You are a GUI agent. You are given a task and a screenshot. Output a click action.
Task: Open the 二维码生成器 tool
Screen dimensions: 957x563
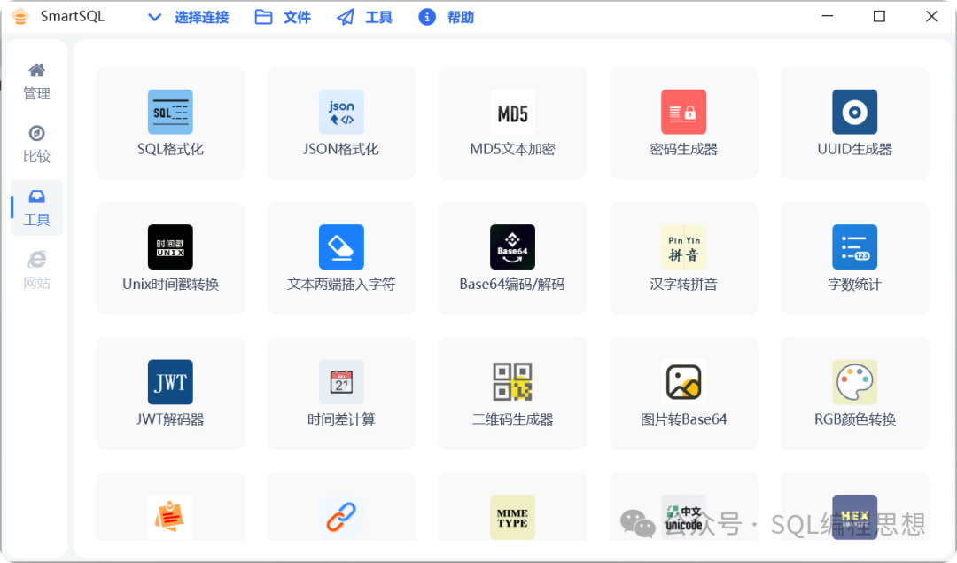[512, 382]
